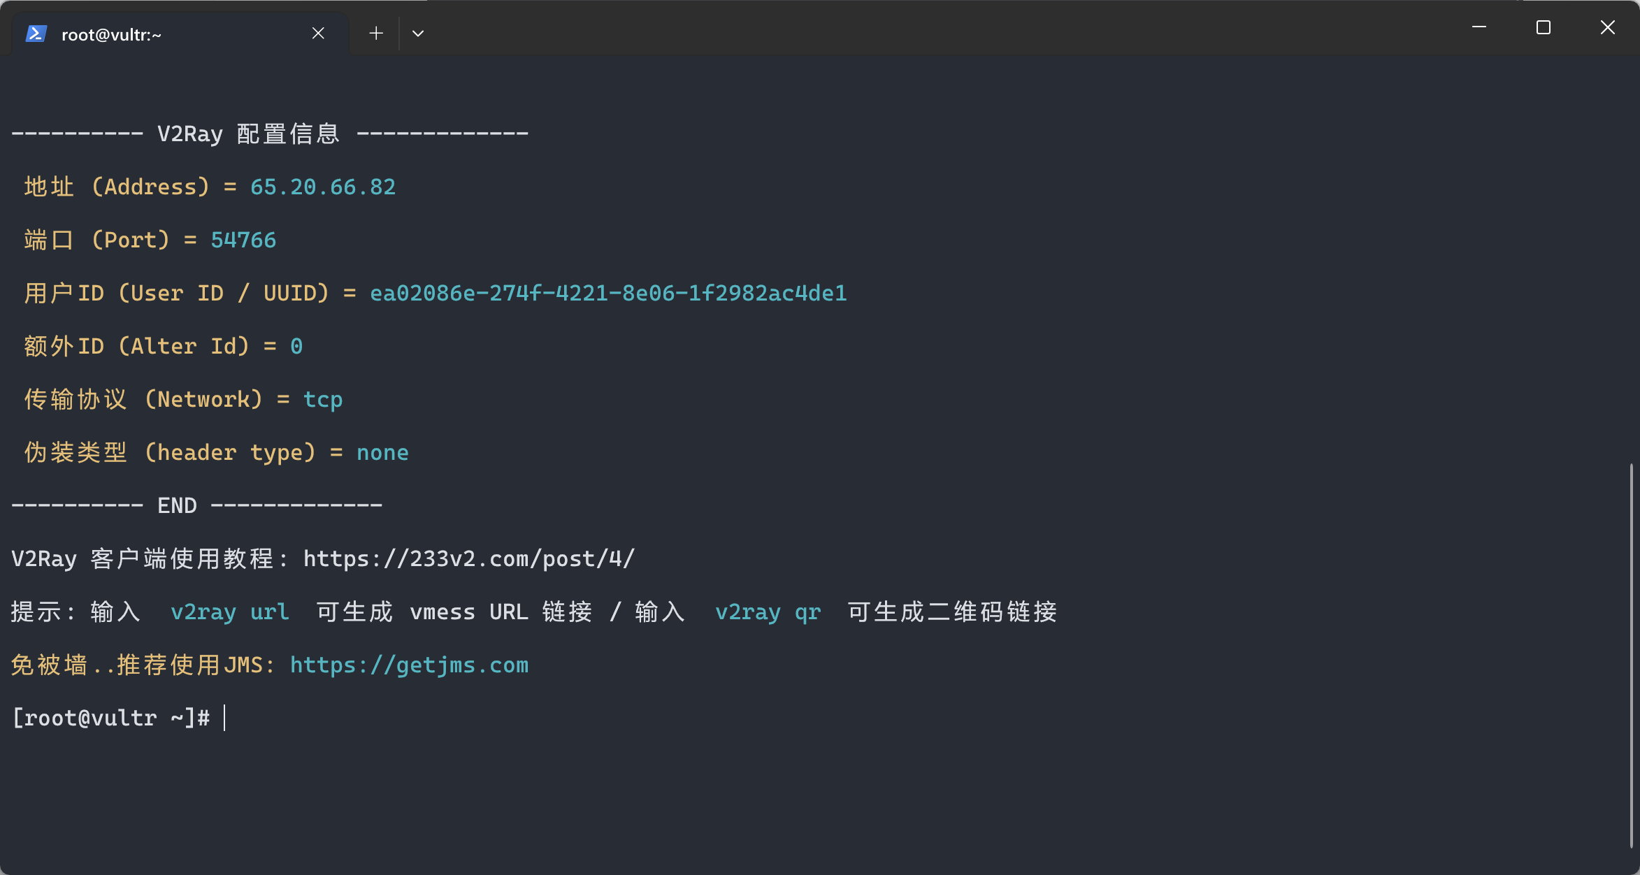Screen dimensions: 1640x875
Task: Minimize the terminal window
Action: pos(1479,27)
